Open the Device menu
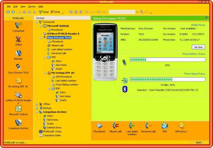Viewport: 213px width, 148px height. click(x=32, y=6)
